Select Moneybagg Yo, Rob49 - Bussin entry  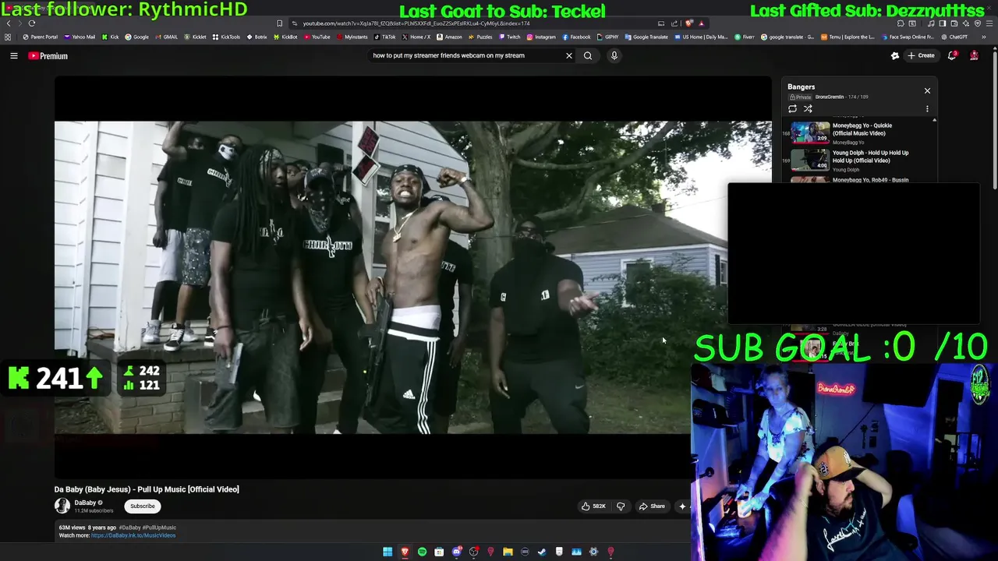[858, 180]
